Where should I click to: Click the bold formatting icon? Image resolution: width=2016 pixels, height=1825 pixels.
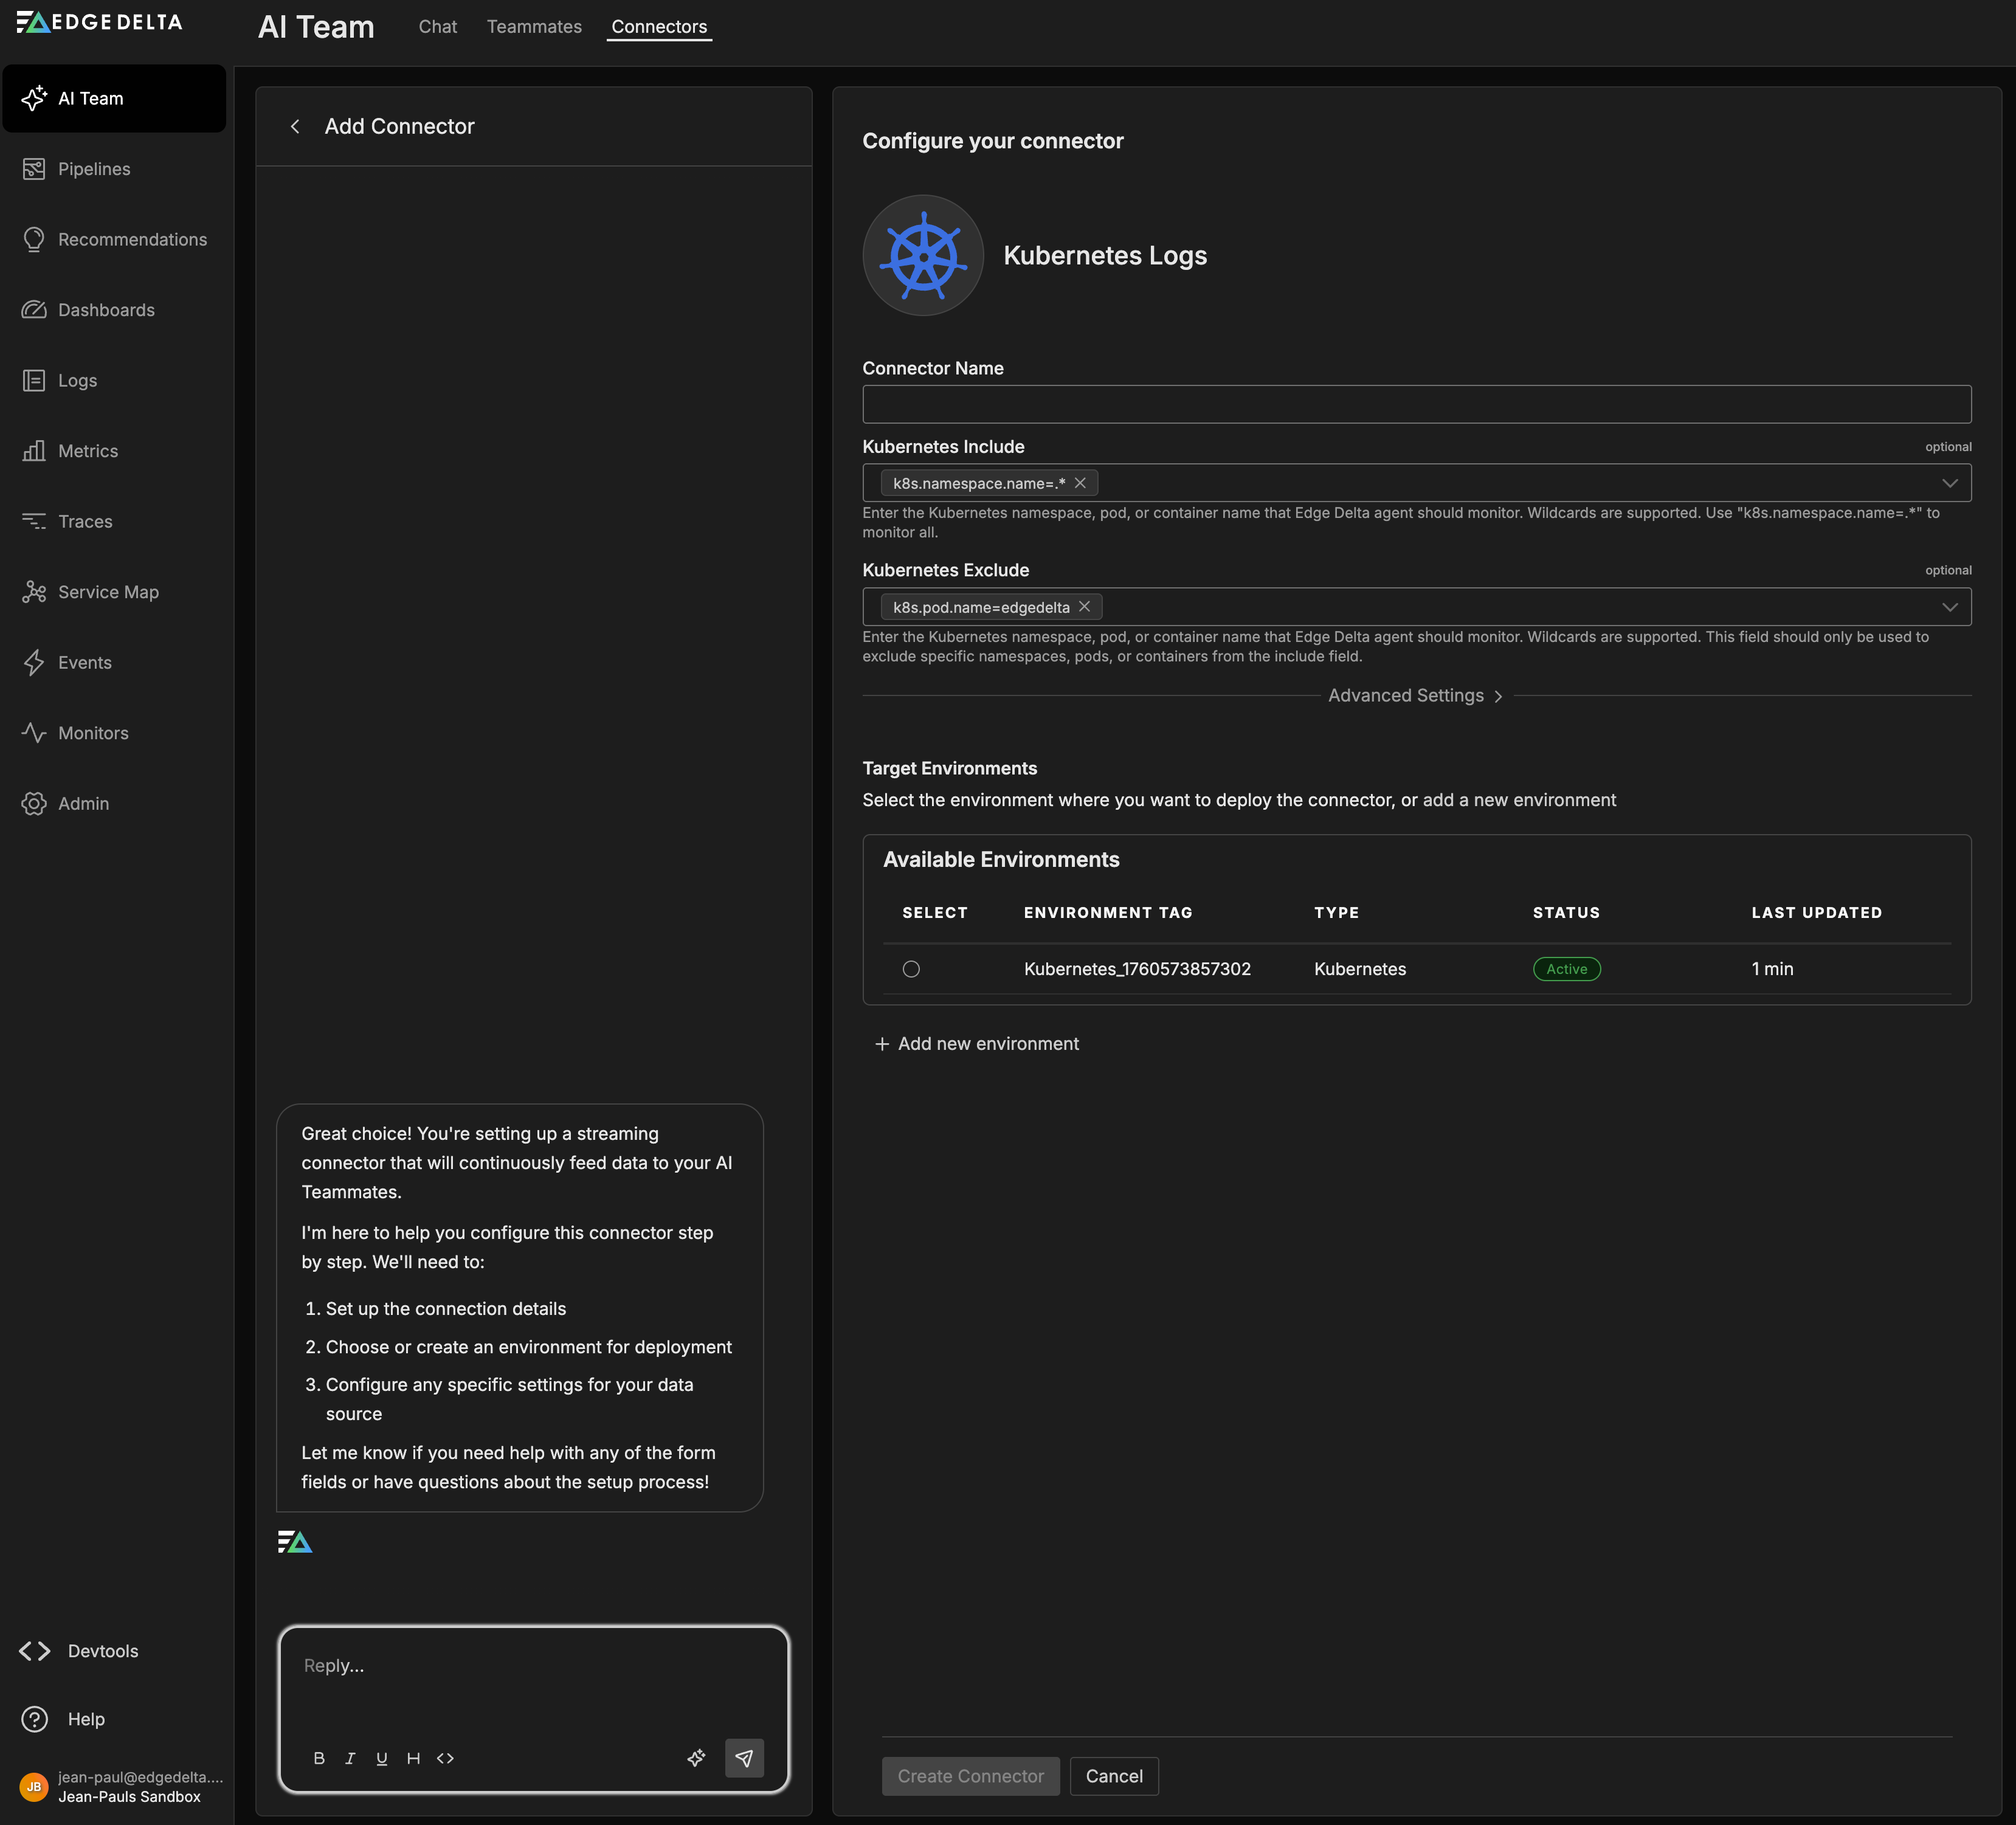tap(319, 1758)
